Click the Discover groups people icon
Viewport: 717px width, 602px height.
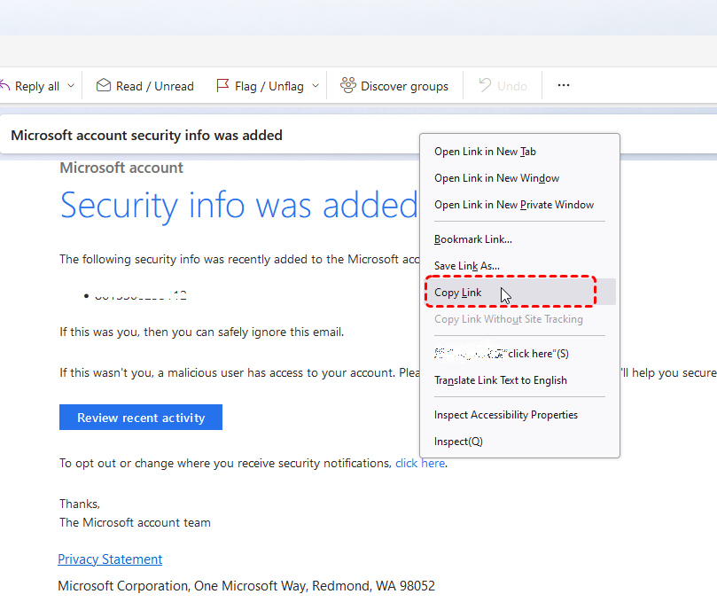click(348, 86)
